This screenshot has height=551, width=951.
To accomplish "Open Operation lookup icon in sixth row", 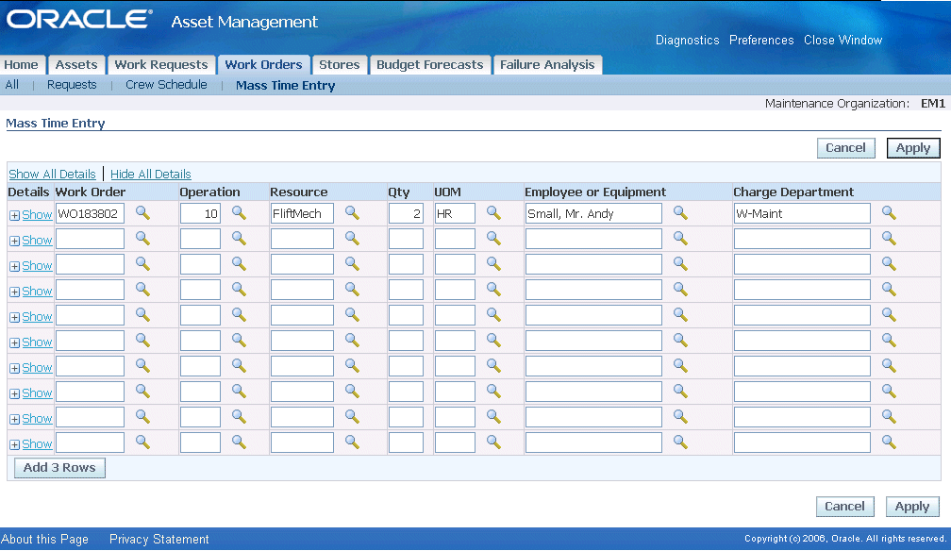I will 239,341.
